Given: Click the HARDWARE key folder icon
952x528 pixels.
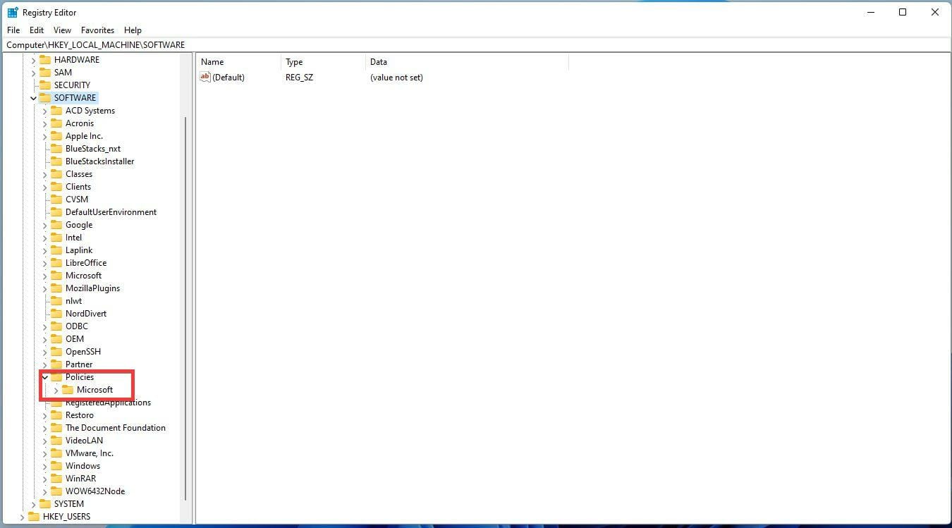Looking at the screenshot, I should [45, 60].
